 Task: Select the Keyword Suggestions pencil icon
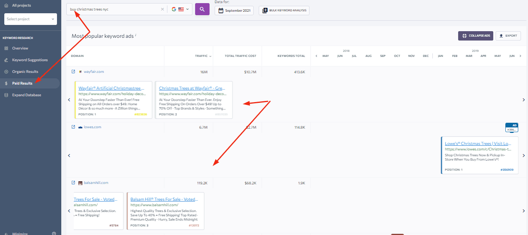pos(5,60)
